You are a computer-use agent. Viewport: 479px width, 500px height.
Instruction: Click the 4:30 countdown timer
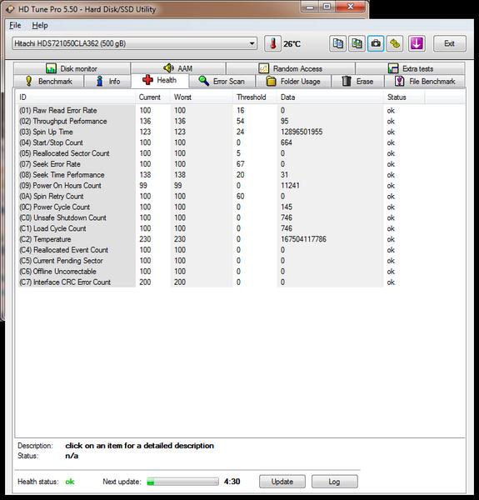232,482
